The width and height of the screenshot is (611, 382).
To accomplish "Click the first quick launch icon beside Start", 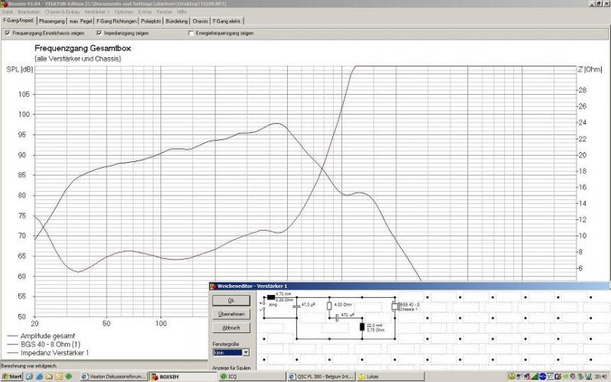I will tap(29, 376).
